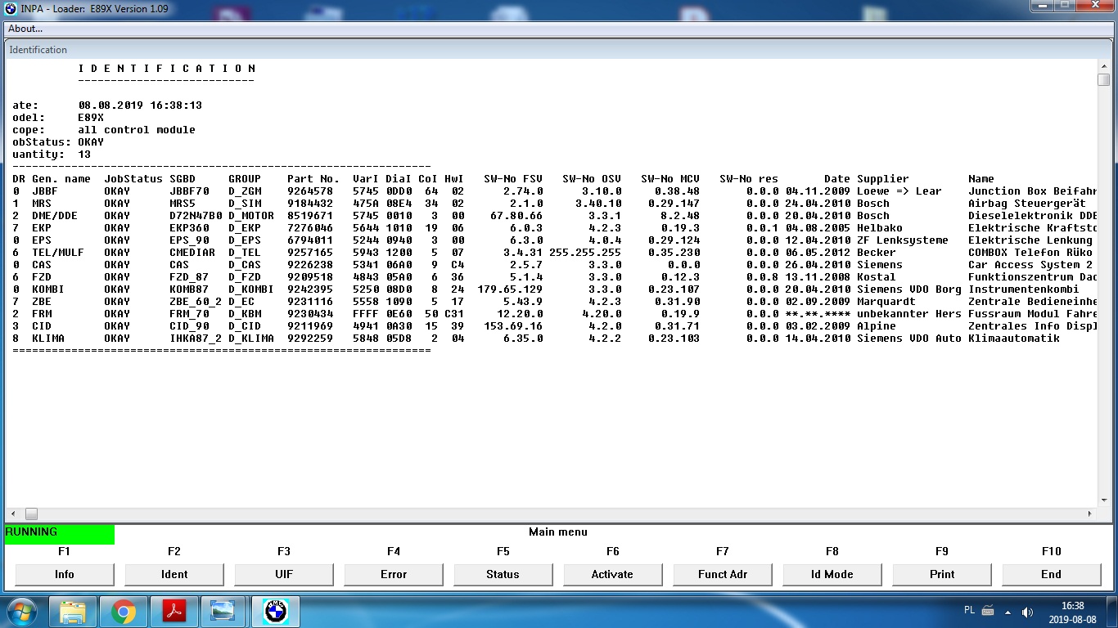Click the vertical scrollbar down arrow
This screenshot has width=1118, height=628.
pos(1103,501)
